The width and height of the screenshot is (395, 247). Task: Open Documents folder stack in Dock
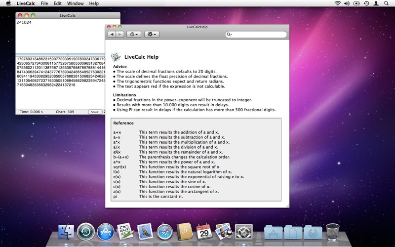point(293,232)
